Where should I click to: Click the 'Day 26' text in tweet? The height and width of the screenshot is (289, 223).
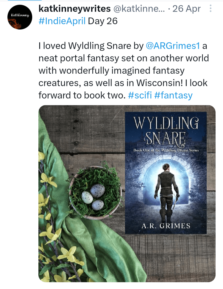[102, 21]
